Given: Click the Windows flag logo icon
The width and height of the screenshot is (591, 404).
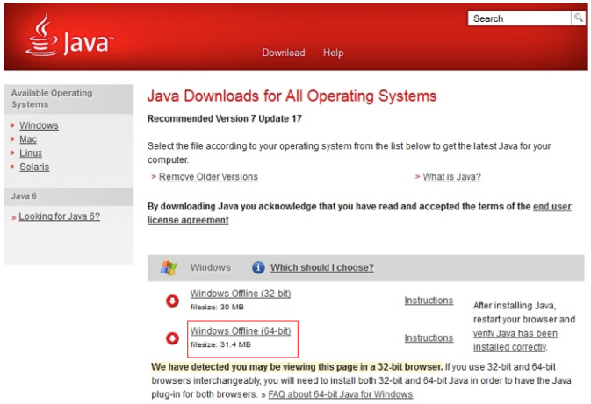Looking at the screenshot, I should [169, 267].
